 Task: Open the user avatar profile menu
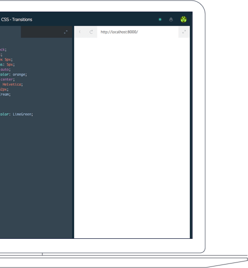183,20
